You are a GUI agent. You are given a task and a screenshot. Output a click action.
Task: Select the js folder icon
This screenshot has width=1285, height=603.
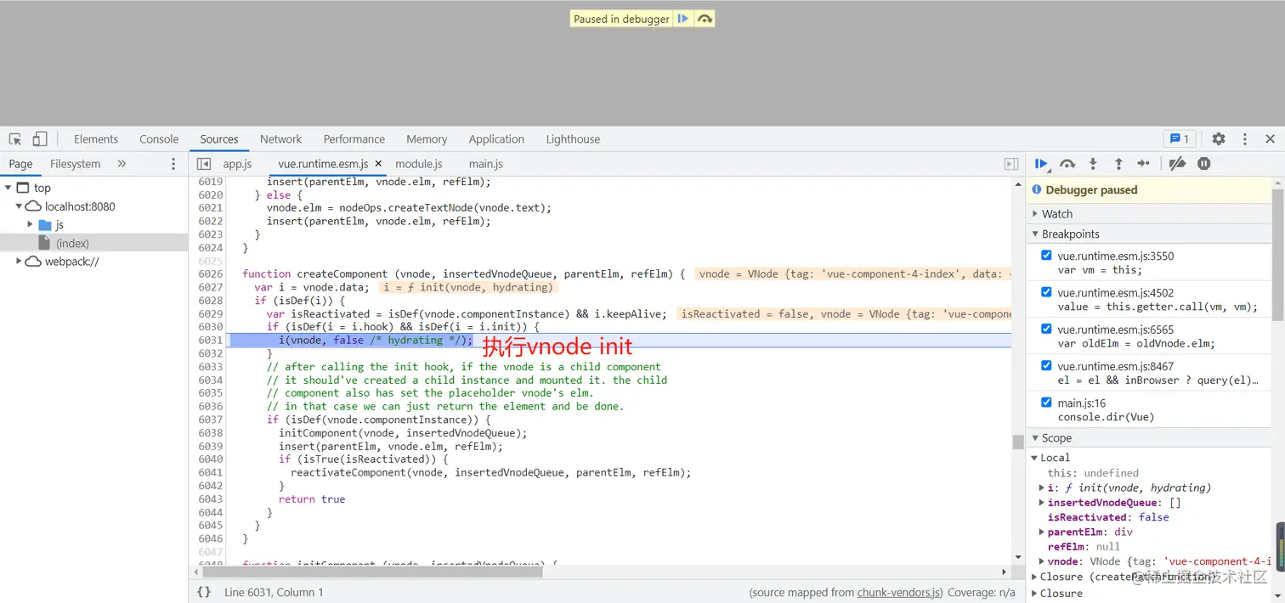click(45, 225)
